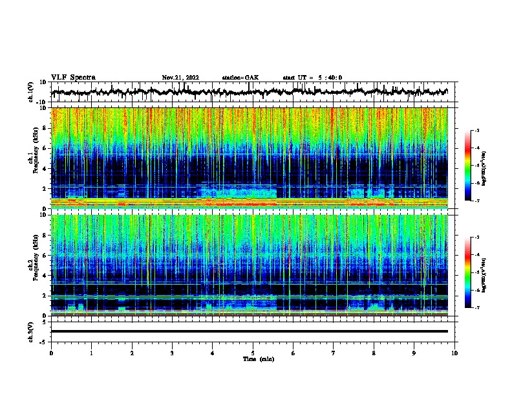
Task: Click inside the ch.1 spectrogram panel
Action: click(x=250, y=158)
